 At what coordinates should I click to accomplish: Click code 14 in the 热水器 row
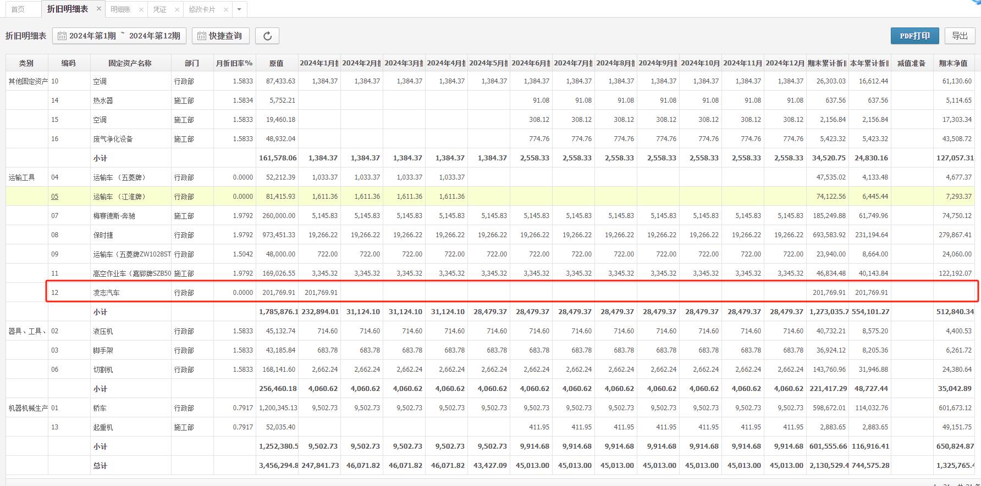tap(54, 100)
